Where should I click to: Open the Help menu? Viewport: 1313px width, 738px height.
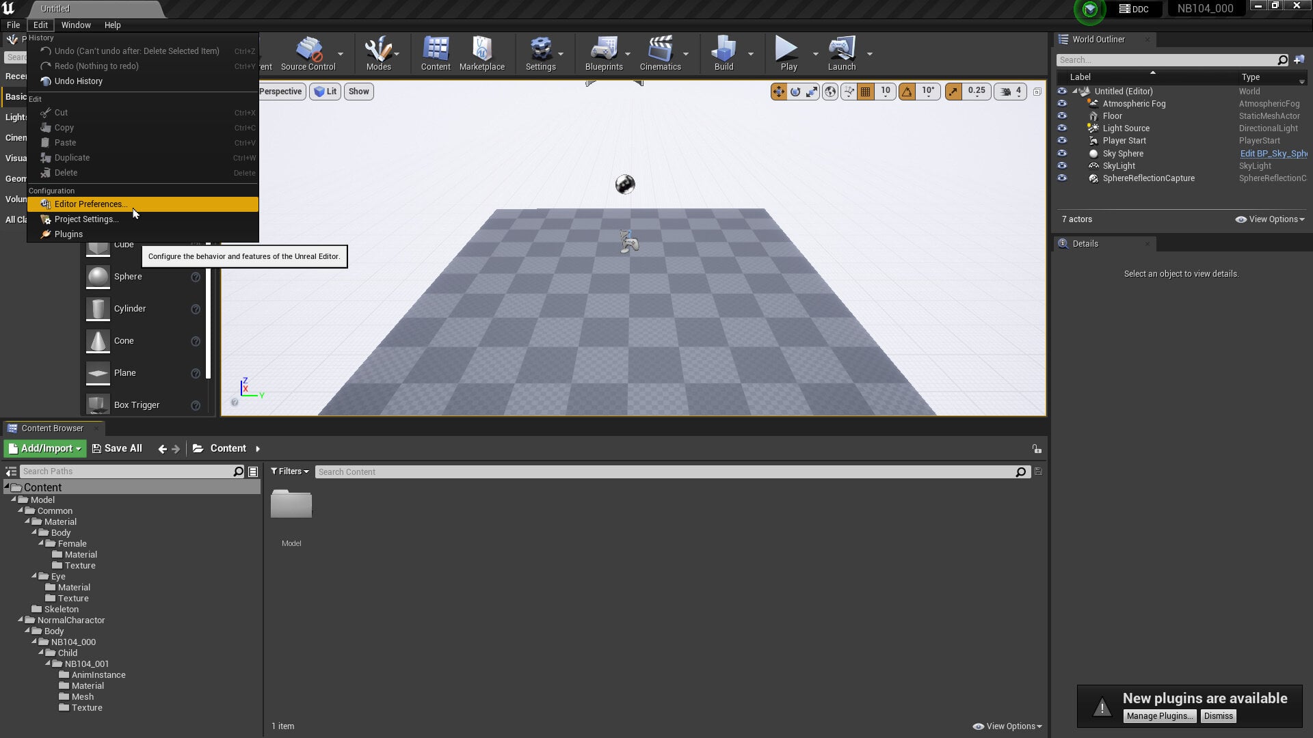click(112, 25)
